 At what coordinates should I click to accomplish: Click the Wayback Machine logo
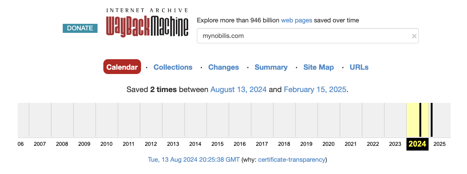pos(147,22)
